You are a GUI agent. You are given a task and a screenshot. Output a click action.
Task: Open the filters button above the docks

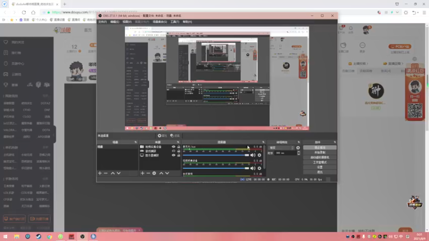tap(175, 135)
